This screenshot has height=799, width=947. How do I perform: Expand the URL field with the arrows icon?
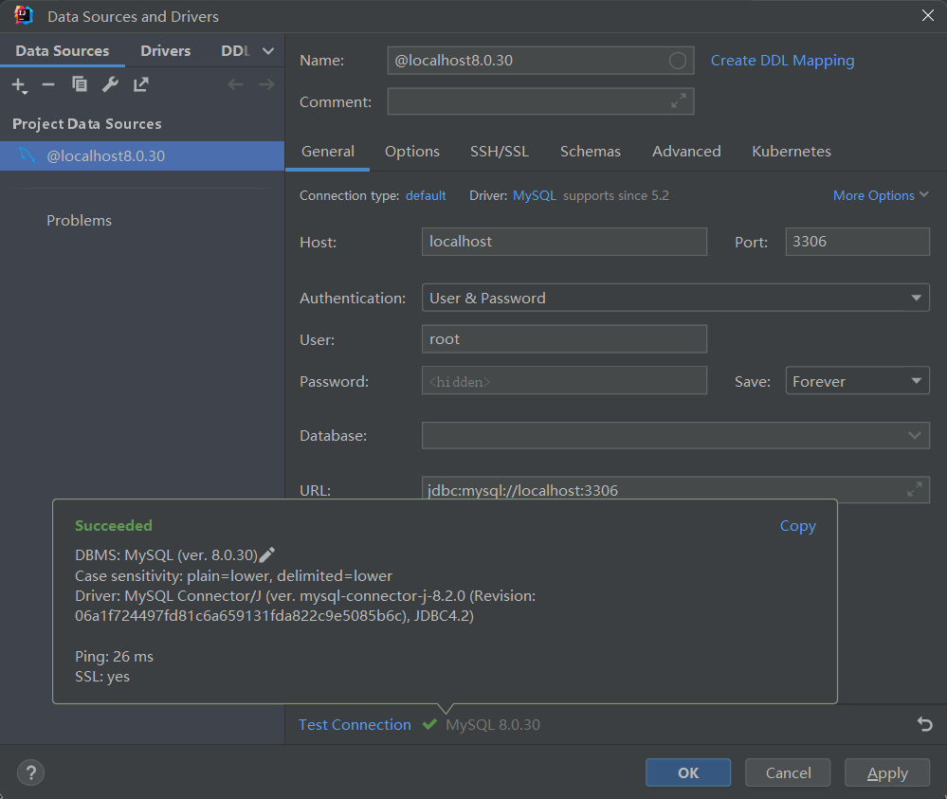915,489
